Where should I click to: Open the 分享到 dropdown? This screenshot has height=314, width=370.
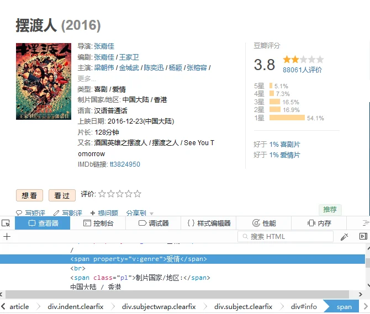(x=140, y=213)
